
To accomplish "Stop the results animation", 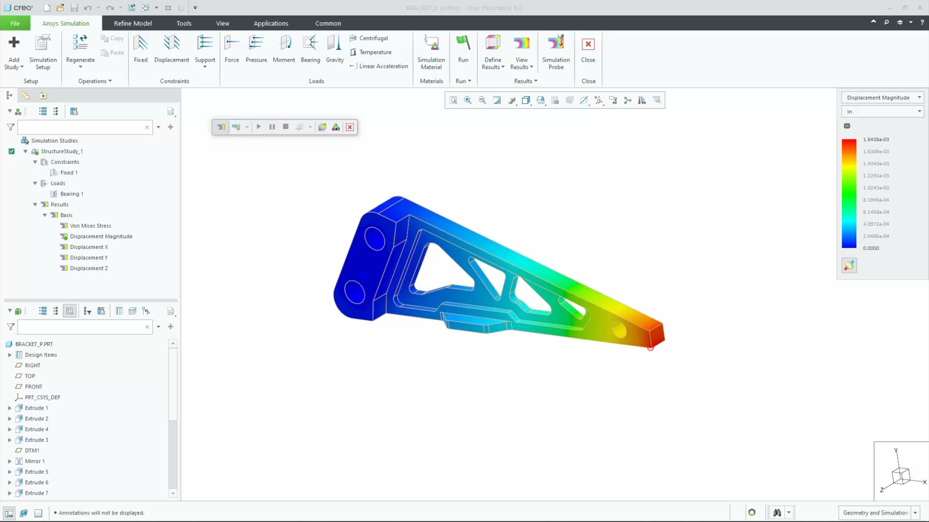I will click(285, 127).
